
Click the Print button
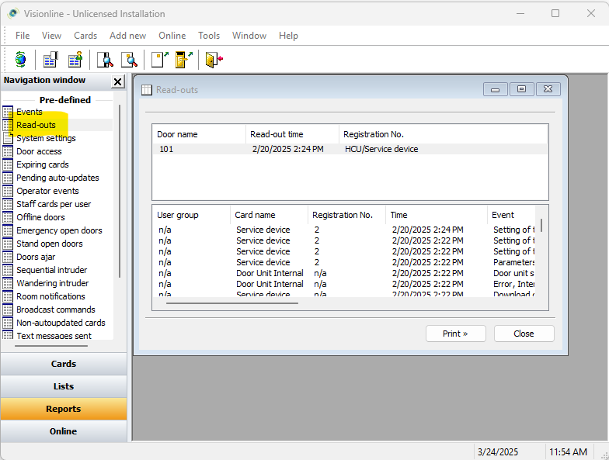point(455,334)
